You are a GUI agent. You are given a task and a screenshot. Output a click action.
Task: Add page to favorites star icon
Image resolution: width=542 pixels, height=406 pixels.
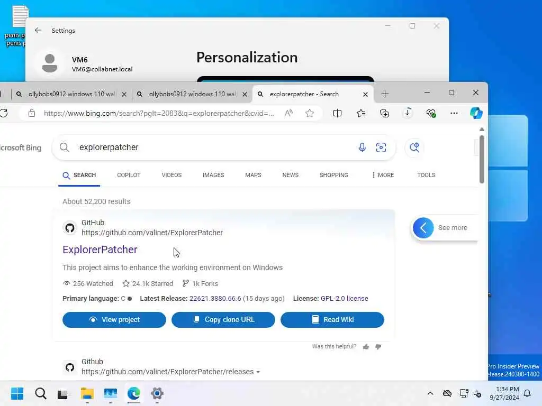(x=310, y=113)
